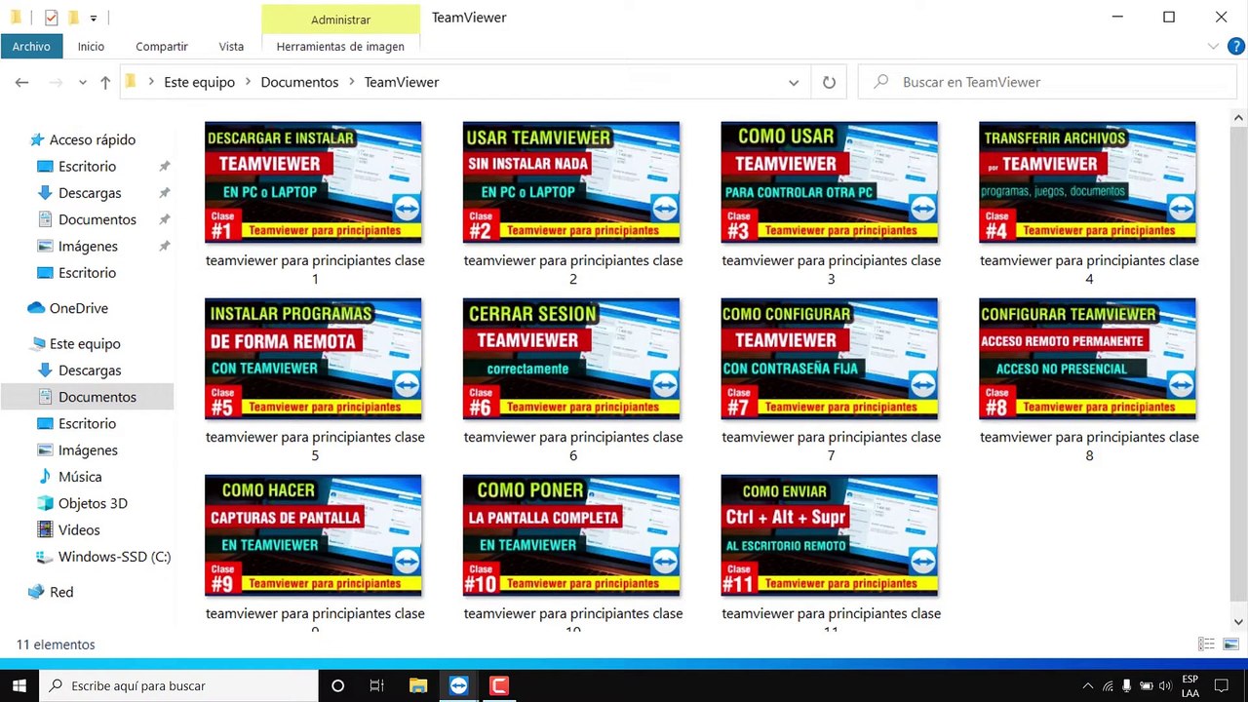Open the Archivo menu tab

pyautogui.click(x=31, y=46)
